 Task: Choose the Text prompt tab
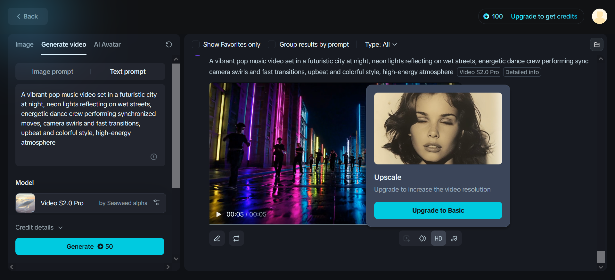(x=128, y=72)
